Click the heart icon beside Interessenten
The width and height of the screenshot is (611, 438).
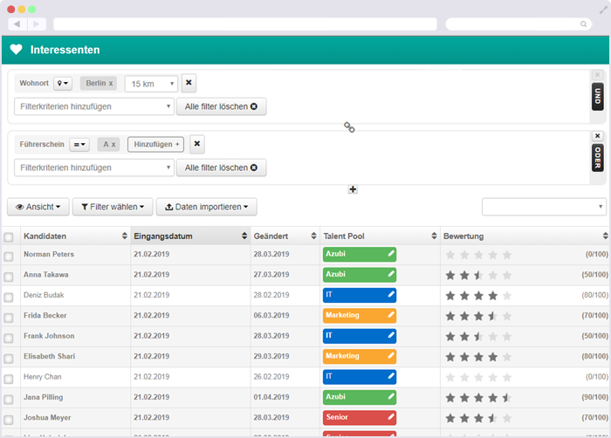(x=16, y=50)
